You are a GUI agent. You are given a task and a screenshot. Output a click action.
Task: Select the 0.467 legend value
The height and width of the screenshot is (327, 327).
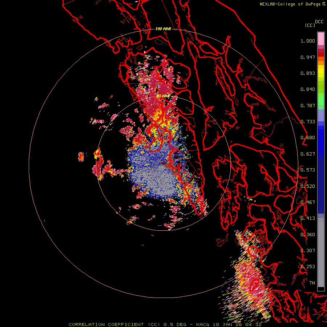click(x=308, y=202)
